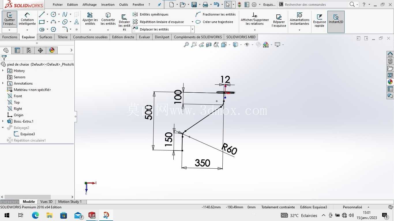Open the Appearances task pane tab
The image size is (394, 221).
390,82
